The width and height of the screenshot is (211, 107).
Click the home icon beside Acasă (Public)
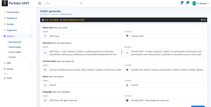coord(5,12)
